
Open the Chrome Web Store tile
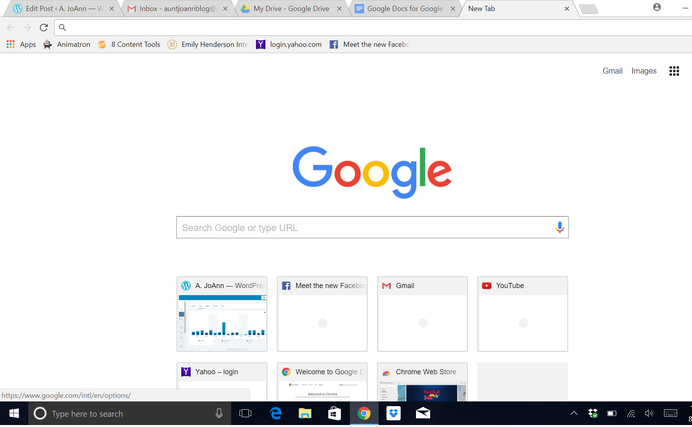point(422,382)
